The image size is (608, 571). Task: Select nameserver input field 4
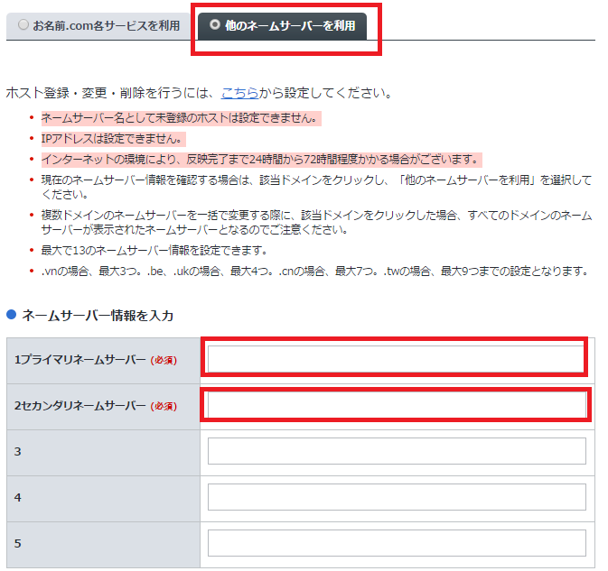point(396,497)
